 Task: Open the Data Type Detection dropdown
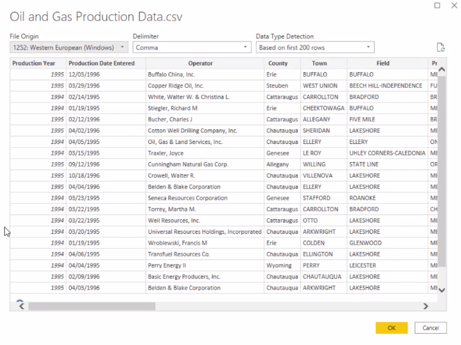point(315,47)
